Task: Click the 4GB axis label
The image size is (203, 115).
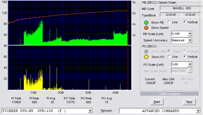Action: click(x=115, y=93)
